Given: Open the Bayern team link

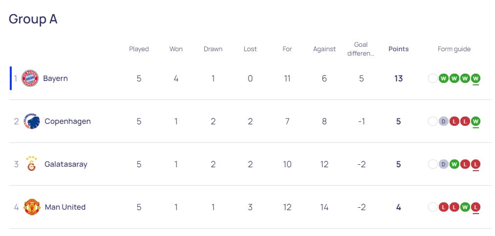Looking at the screenshot, I should (56, 79).
